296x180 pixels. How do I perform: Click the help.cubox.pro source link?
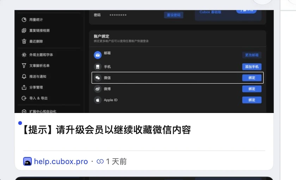(61, 162)
